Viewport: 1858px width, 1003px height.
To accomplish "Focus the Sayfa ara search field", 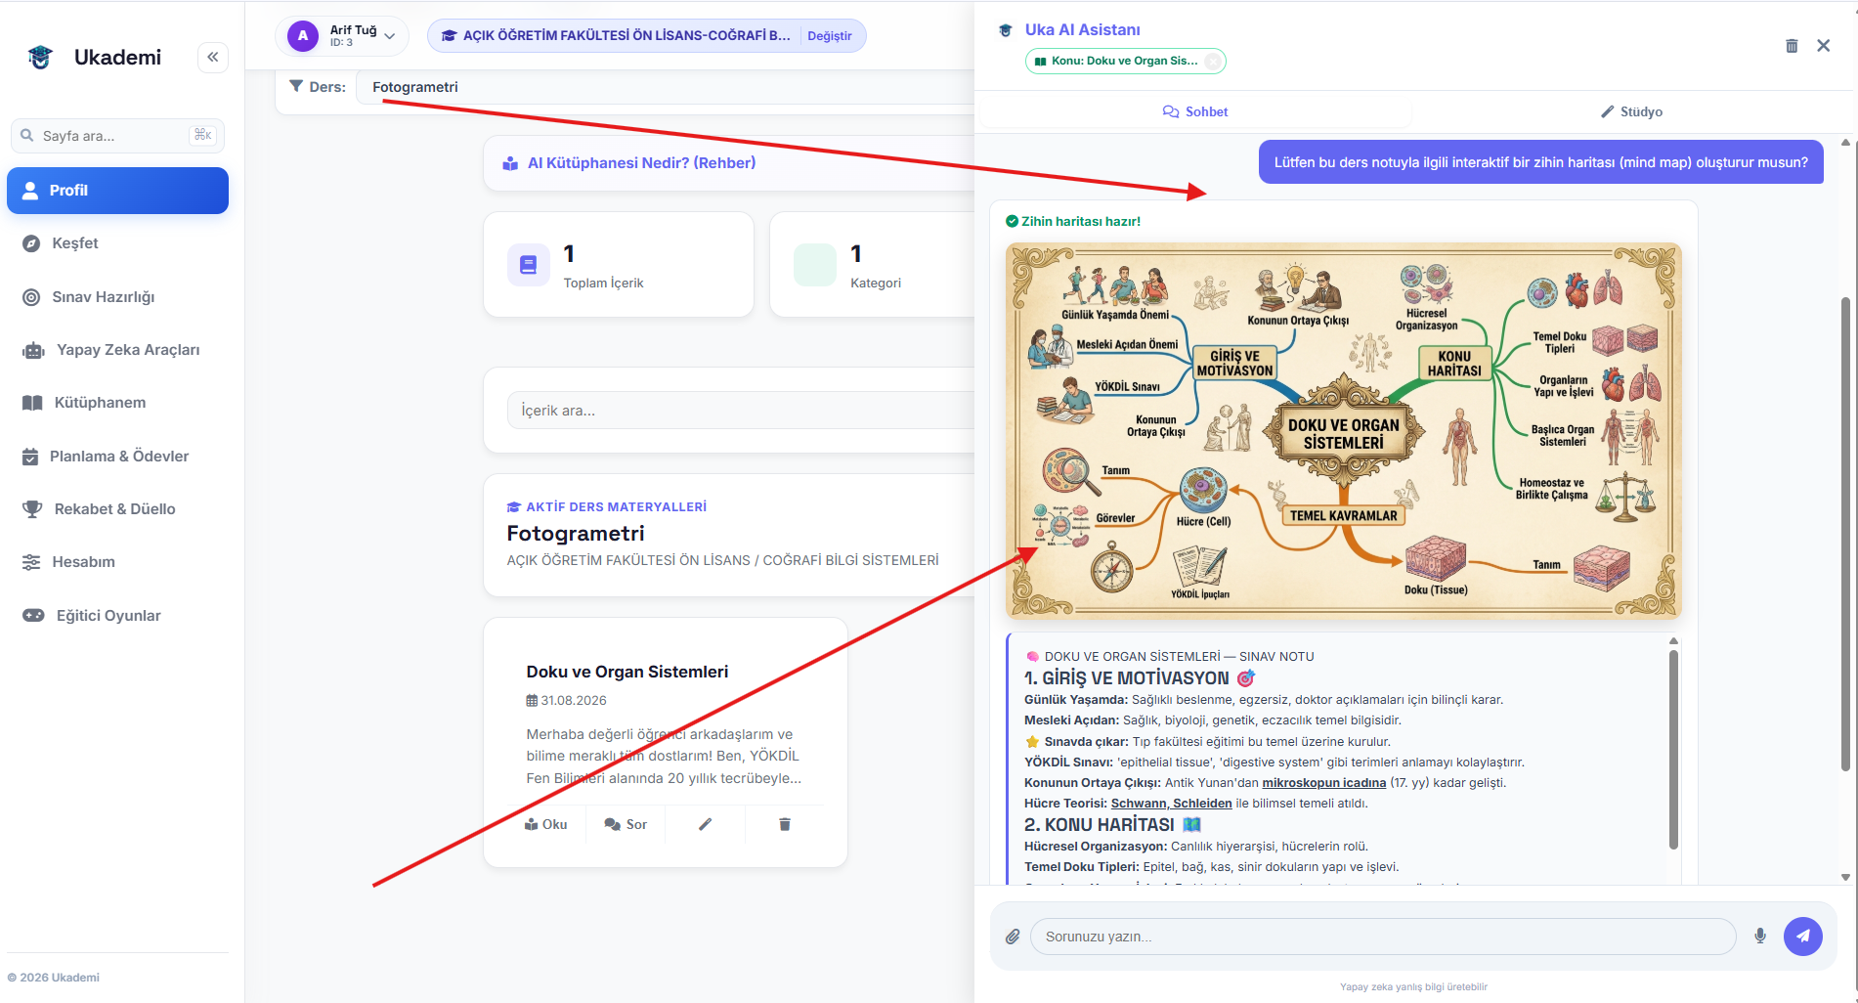I will click(117, 136).
